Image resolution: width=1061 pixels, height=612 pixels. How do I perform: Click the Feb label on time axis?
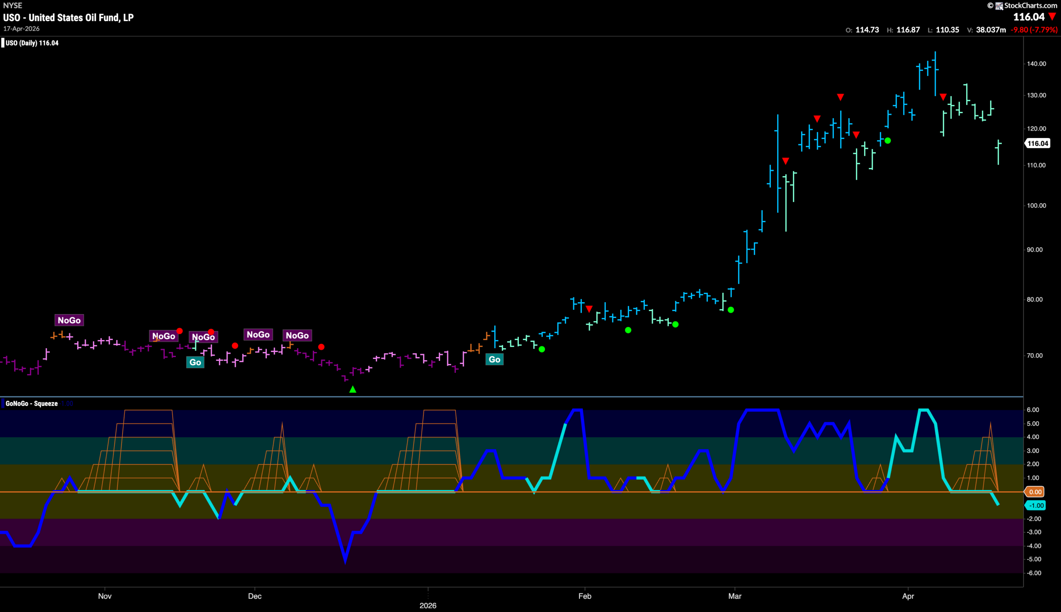coord(585,596)
